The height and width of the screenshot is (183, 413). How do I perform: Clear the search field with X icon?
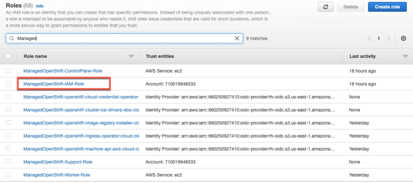tap(237, 38)
